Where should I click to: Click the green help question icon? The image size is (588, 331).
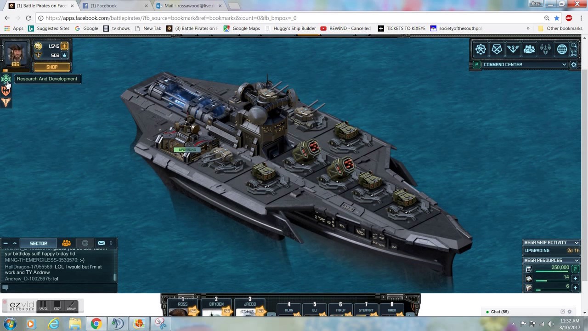(476, 65)
